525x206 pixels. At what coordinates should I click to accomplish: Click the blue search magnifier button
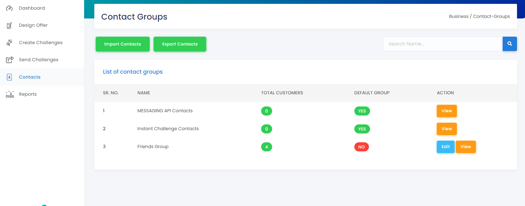point(510,44)
